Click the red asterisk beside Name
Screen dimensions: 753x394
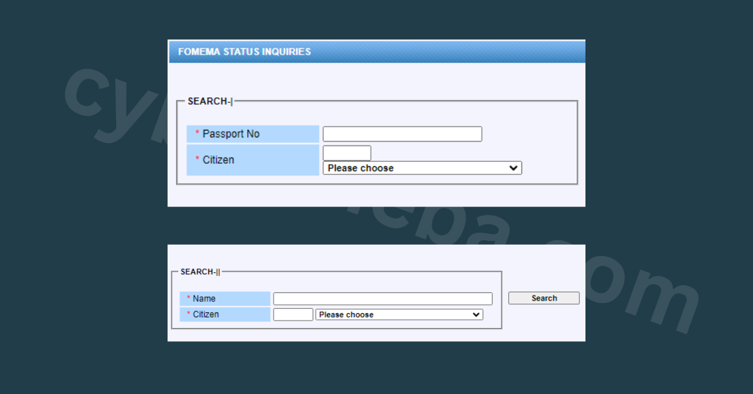(188, 299)
